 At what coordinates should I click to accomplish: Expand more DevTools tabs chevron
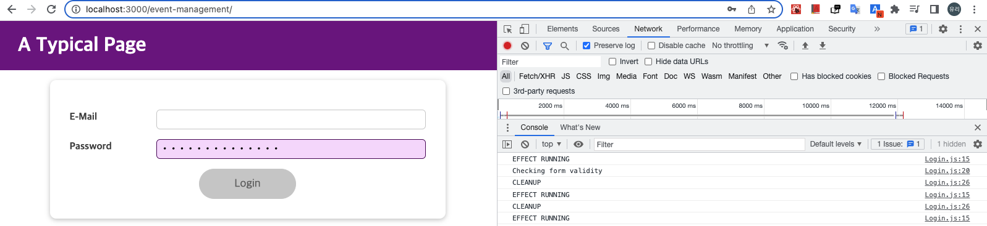coord(877,29)
